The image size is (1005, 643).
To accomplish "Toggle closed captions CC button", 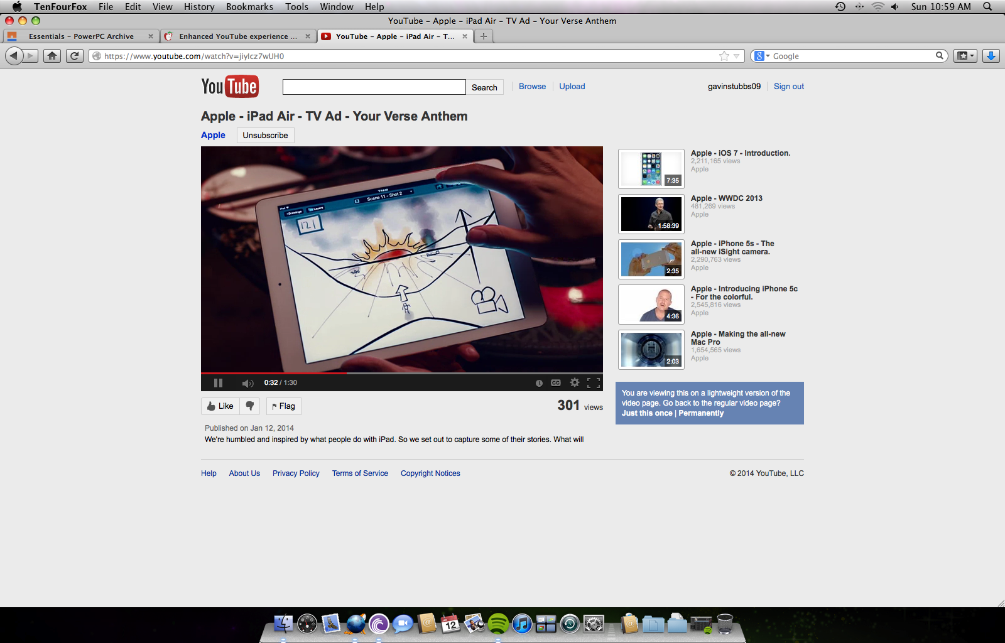I will coord(556,383).
